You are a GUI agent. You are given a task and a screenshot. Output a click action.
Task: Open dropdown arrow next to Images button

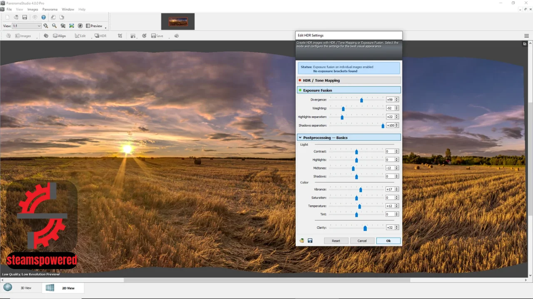tap(37, 37)
